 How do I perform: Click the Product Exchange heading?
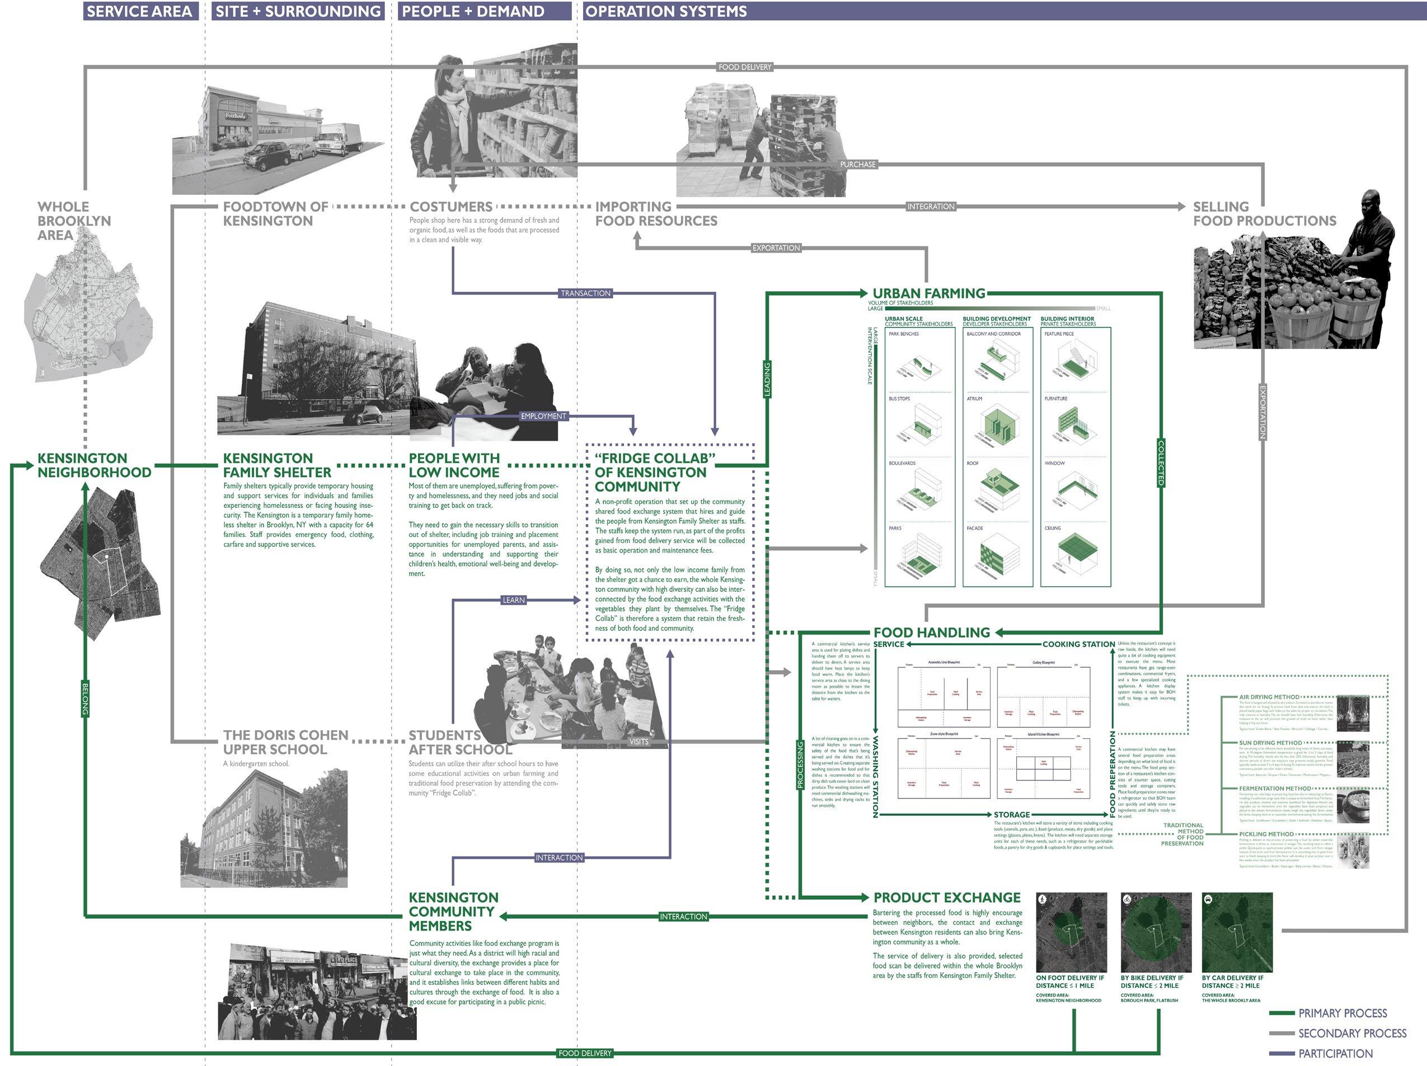tap(947, 897)
